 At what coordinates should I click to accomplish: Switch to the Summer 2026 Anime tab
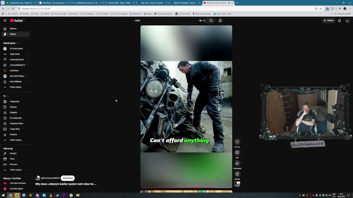tap(119, 3)
